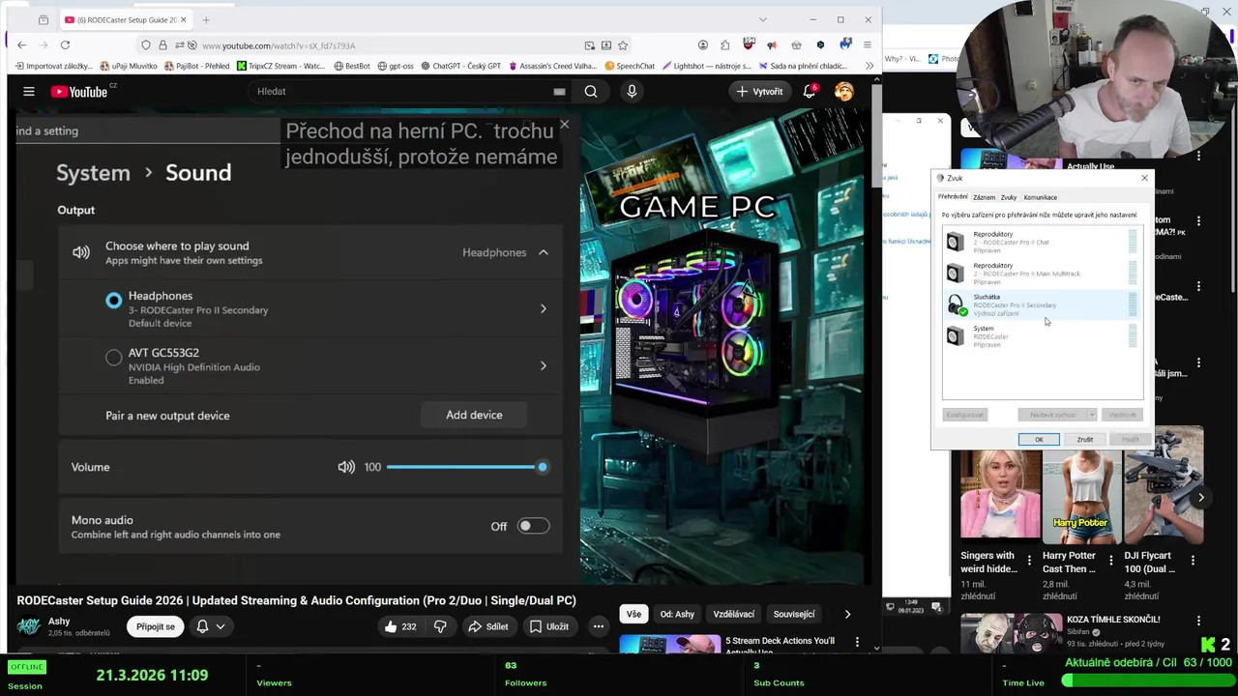
Task: Switch to Zvuky tab in Zvuk dialog
Action: [x=1009, y=197]
